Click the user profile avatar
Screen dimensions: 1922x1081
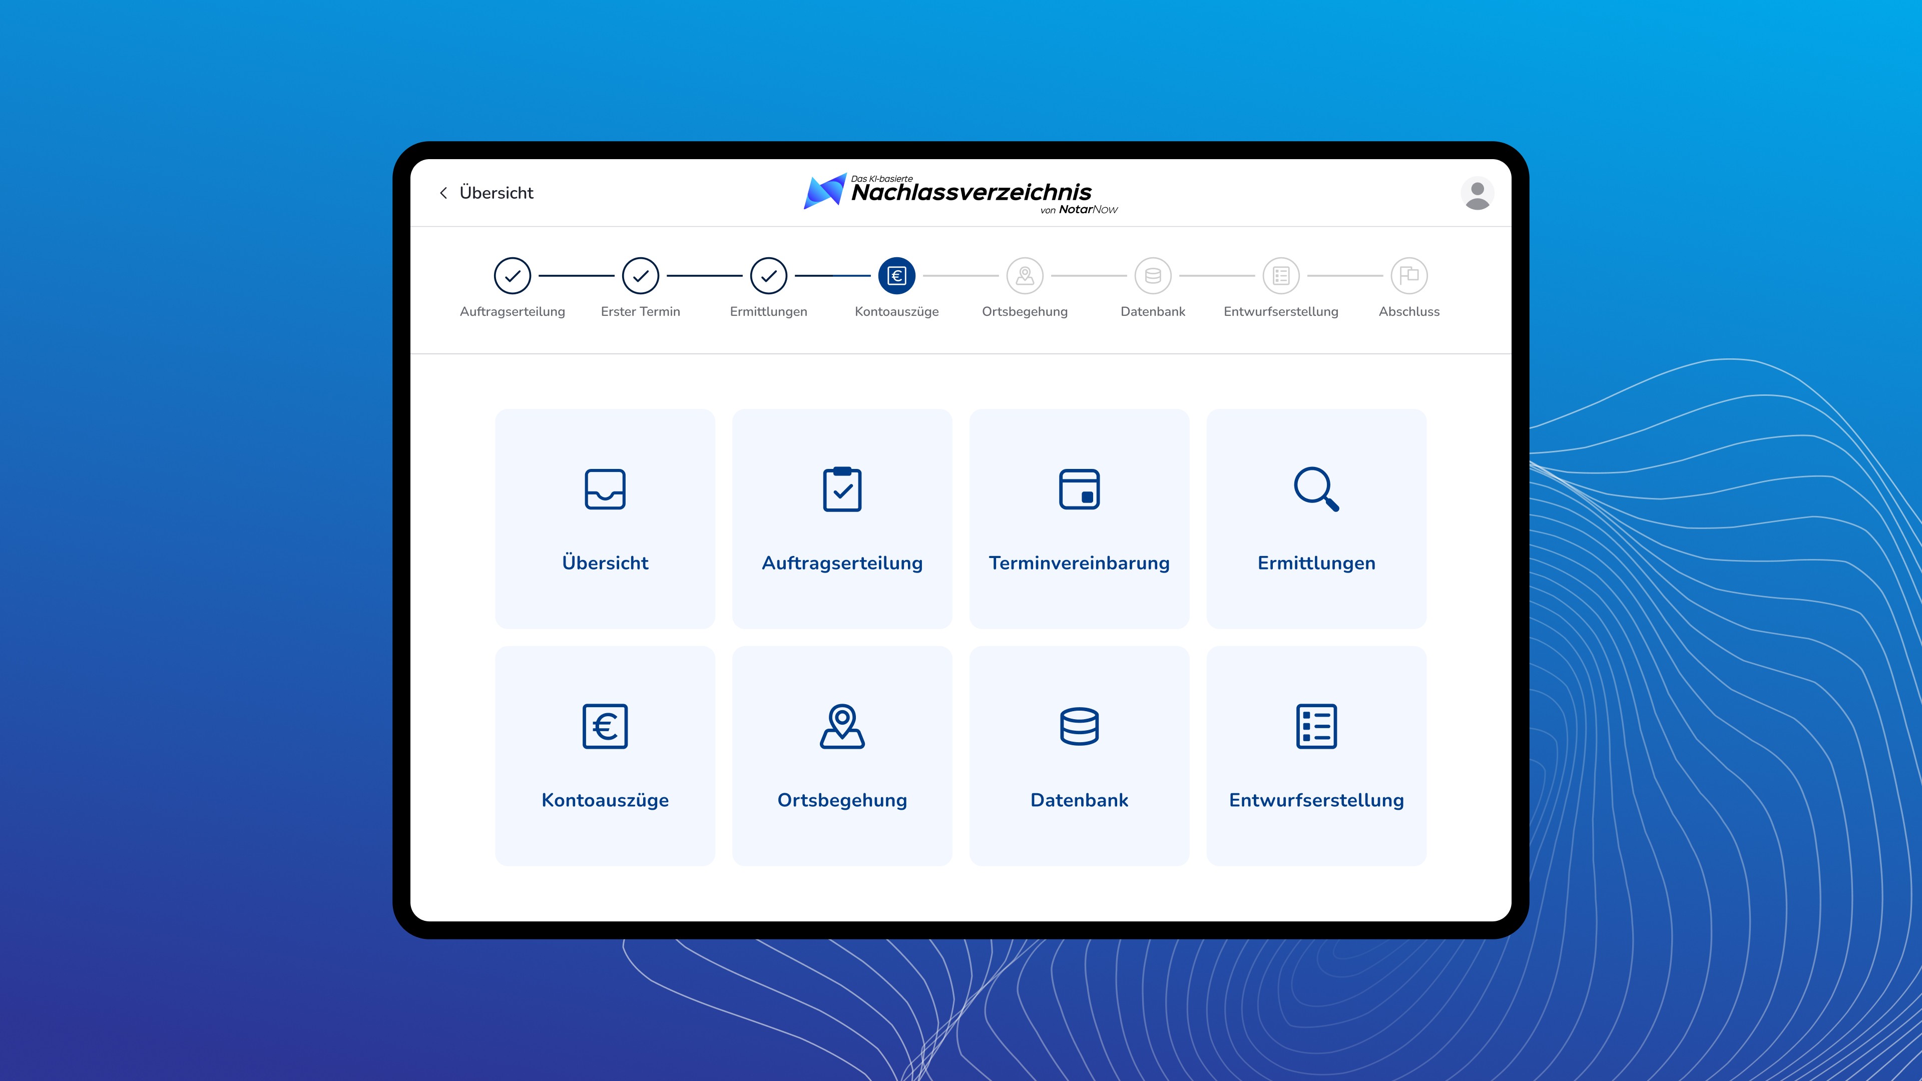[1477, 193]
